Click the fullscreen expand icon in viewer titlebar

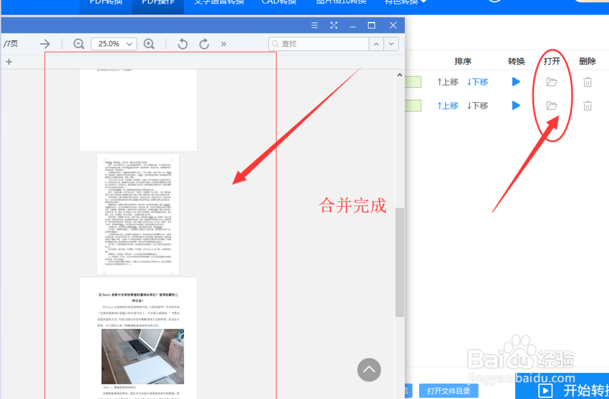click(x=334, y=25)
